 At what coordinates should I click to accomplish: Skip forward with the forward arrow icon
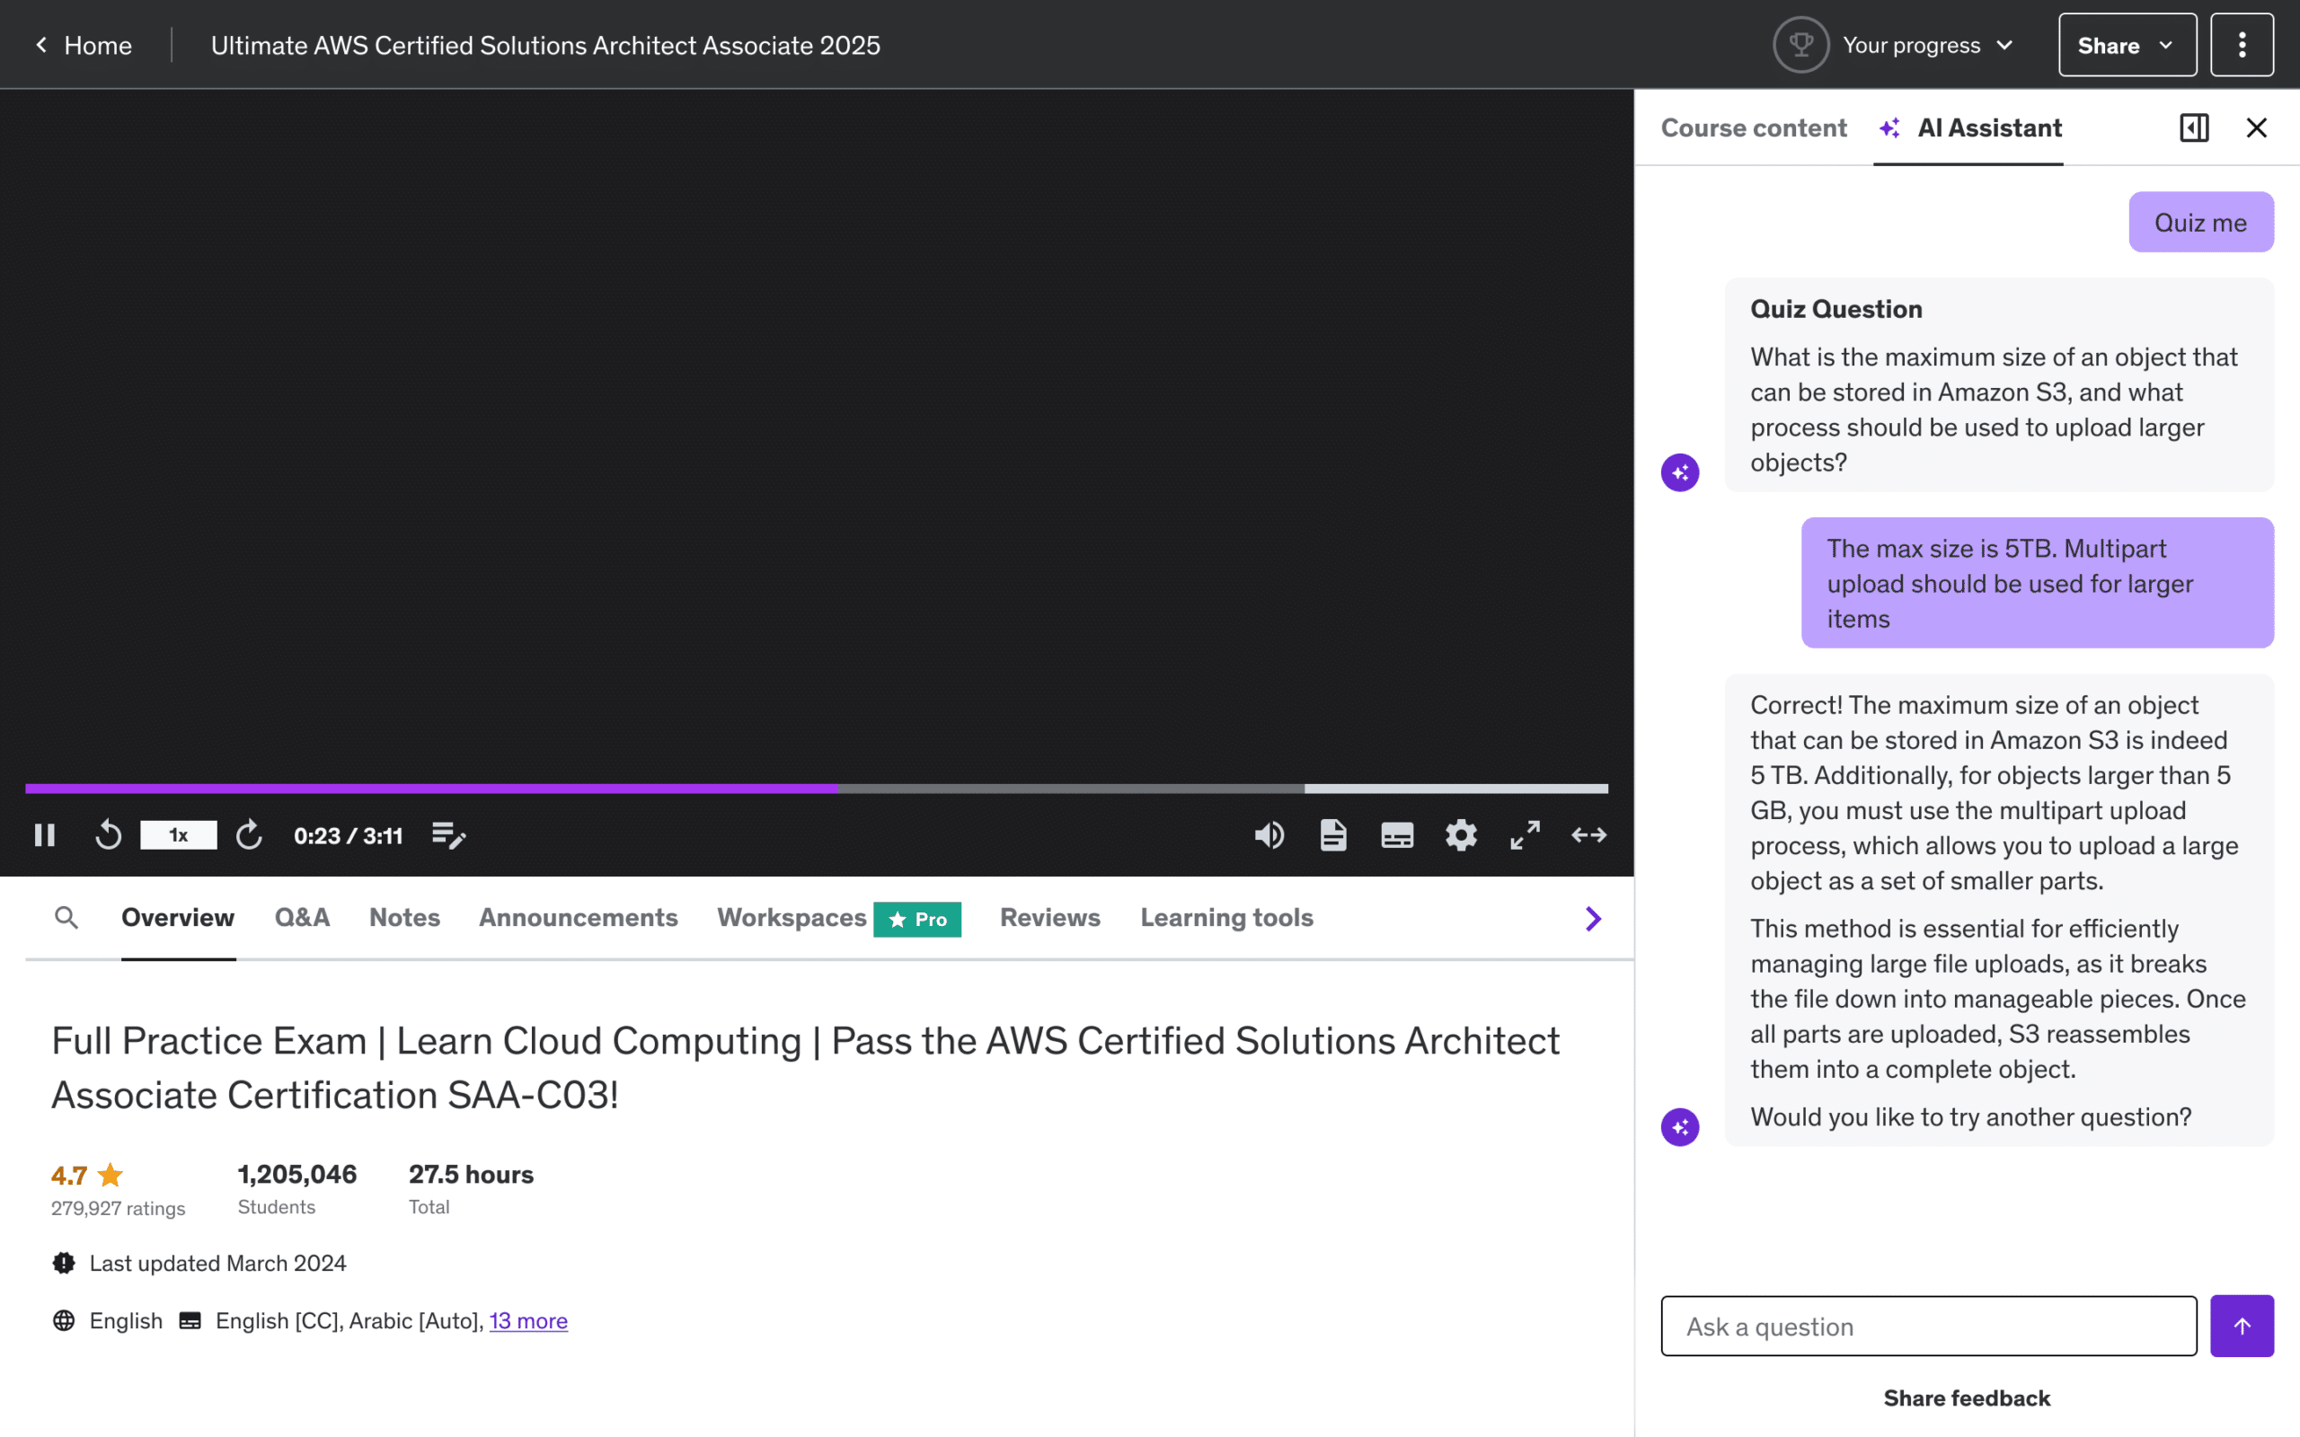(249, 835)
